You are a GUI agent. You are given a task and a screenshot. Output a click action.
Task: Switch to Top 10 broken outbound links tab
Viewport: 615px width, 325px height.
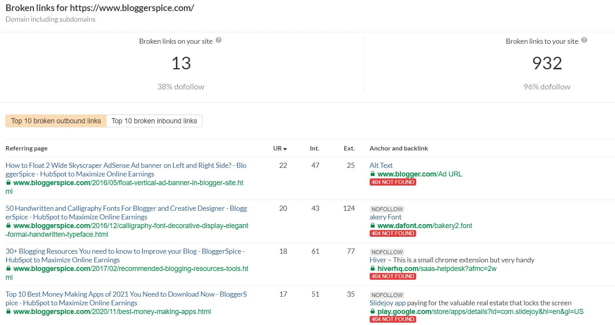pos(56,121)
